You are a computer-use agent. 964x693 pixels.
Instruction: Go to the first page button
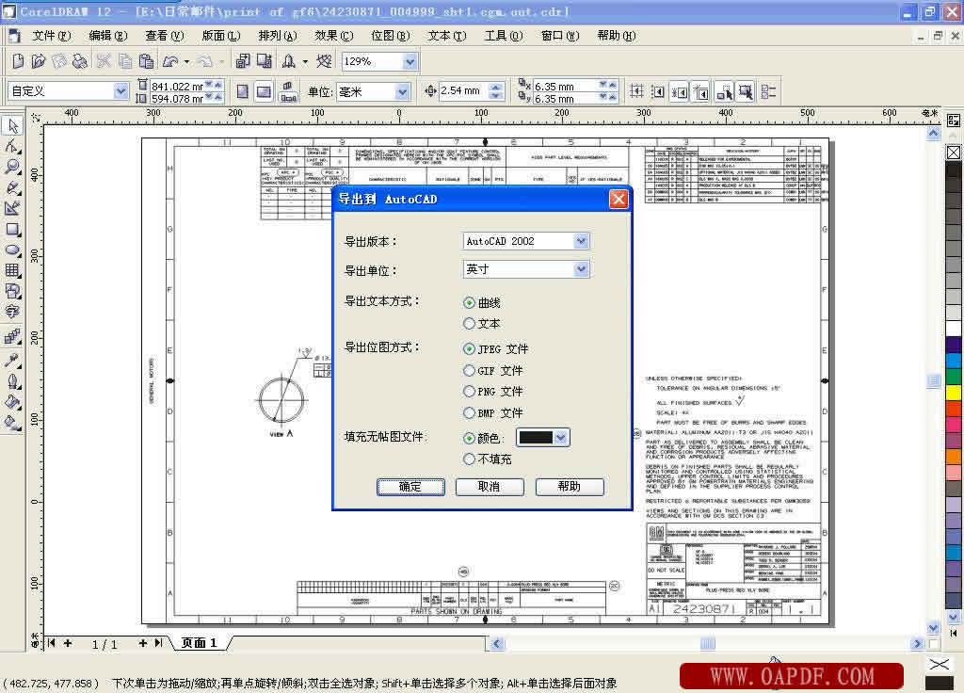pyautogui.click(x=52, y=642)
